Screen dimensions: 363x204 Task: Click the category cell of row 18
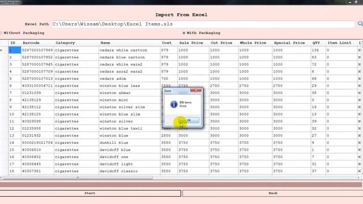point(77,171)
